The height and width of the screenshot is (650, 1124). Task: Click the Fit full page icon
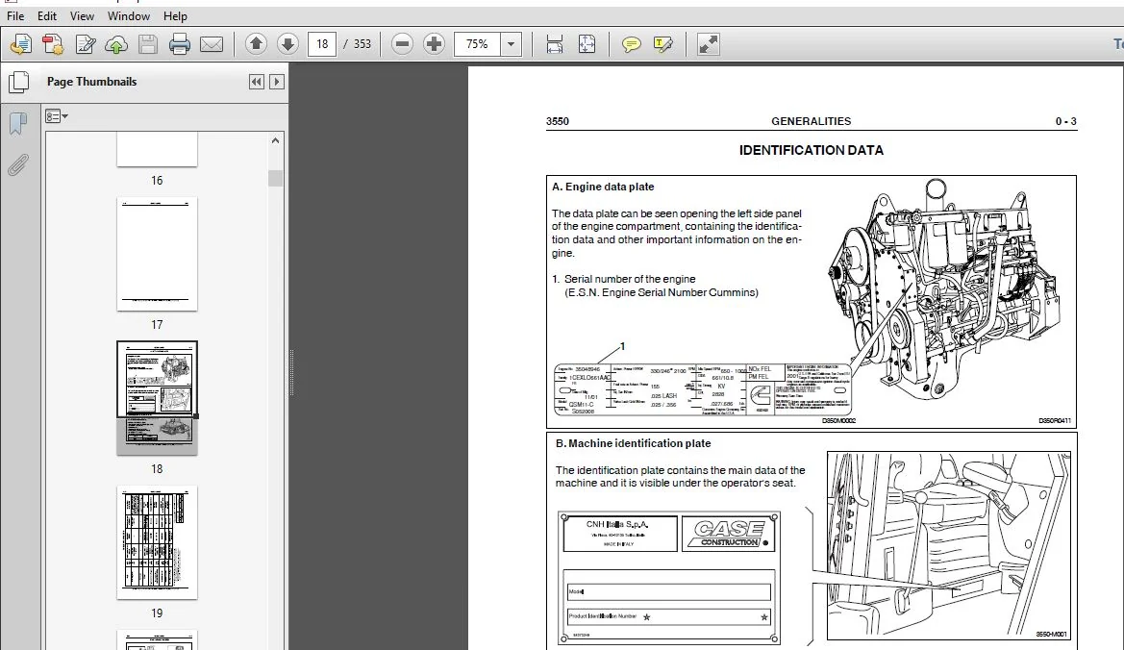[x=587, y=44]
